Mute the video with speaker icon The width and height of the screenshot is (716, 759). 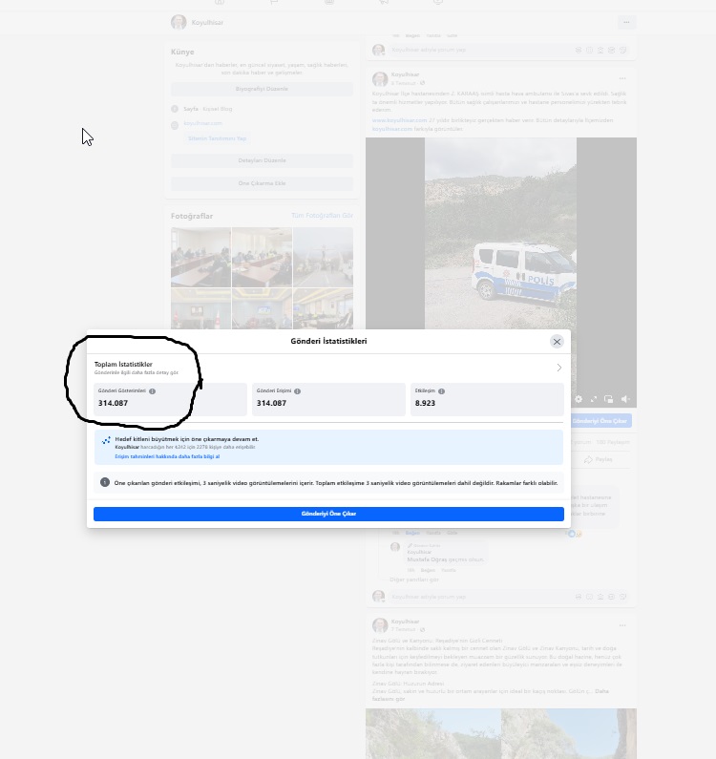click(x=625, y=399)
